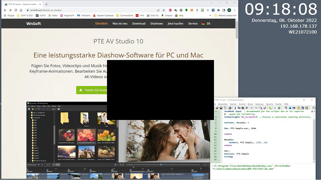
Task: Open Download in site navigation
Action: [139, 23]
